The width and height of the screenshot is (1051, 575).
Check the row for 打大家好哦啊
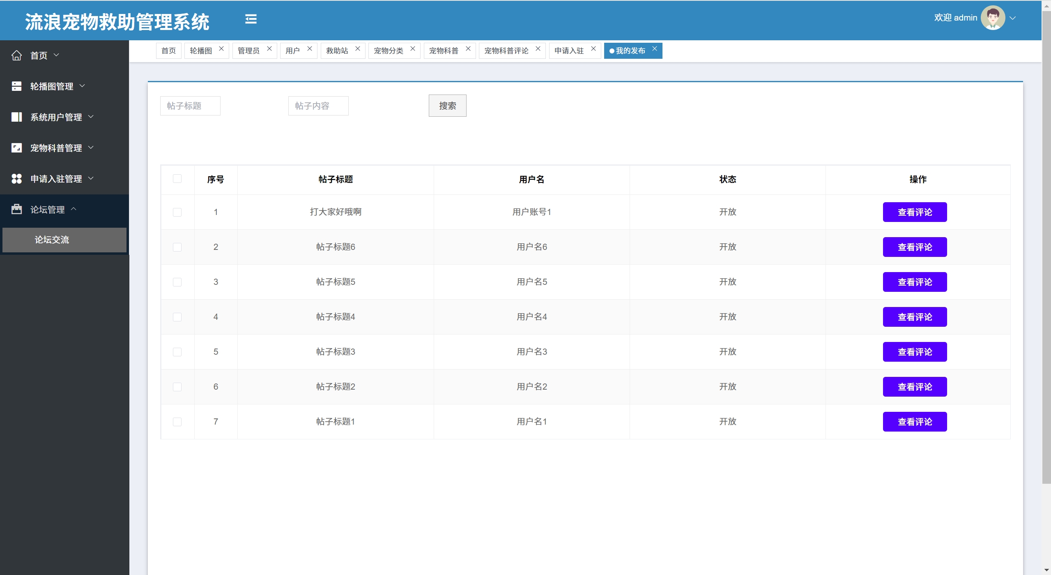pos(177,212)
